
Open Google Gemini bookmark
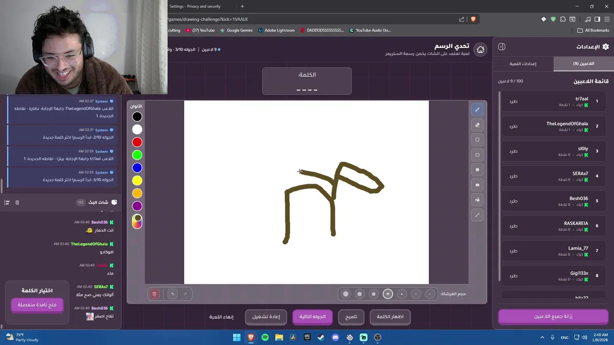click(x=236, y=30)
